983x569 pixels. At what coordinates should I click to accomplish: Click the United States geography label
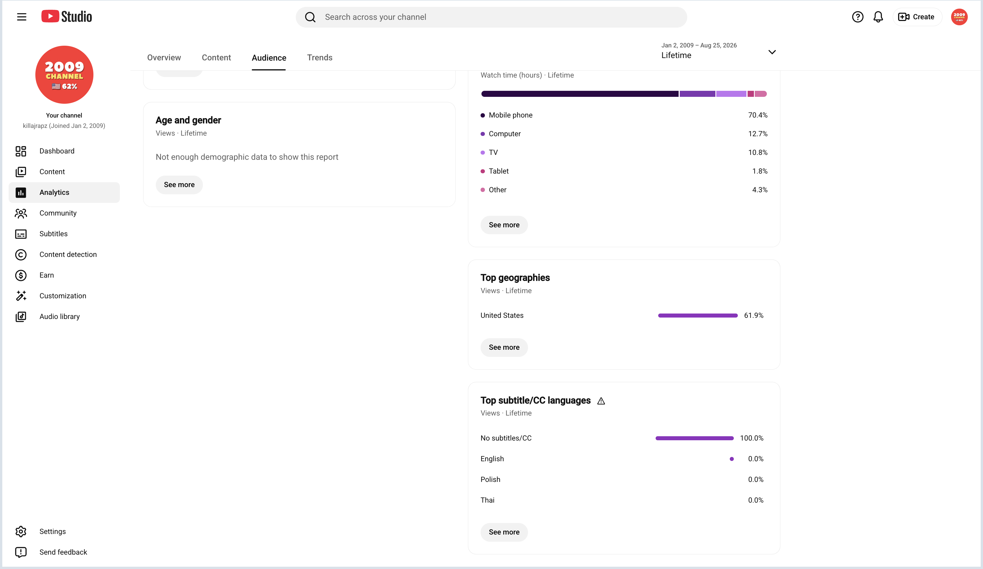pyautogui.click(x=502, y=316)
